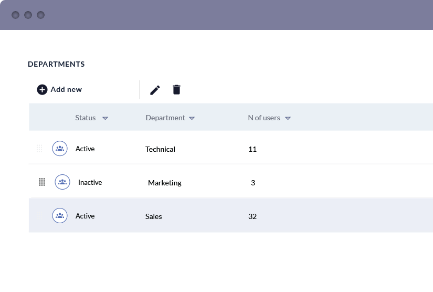Click the plus icon beside Add new

(42, 89)
